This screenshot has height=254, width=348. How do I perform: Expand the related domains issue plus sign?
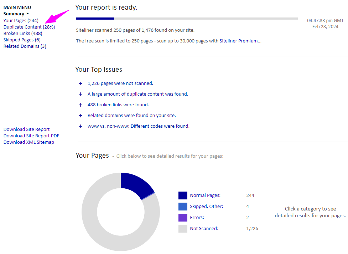(x=80, y=116)
